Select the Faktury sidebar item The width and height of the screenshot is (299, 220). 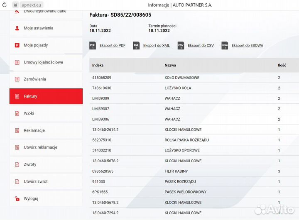[31, 96]
